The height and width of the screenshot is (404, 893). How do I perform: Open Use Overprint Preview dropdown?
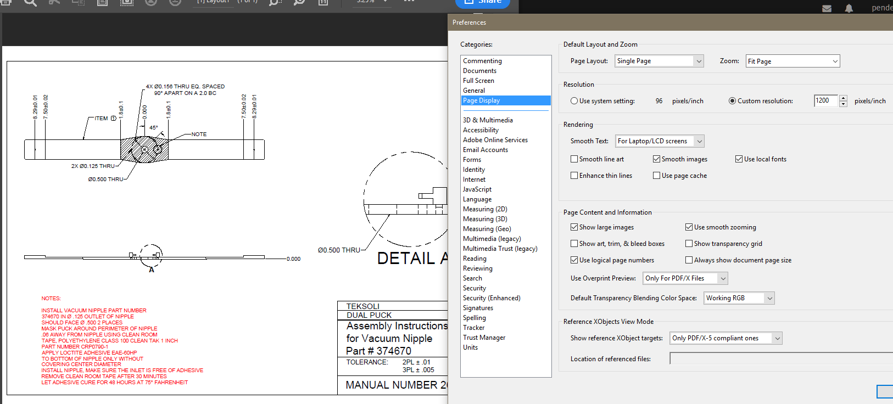[685, 278]
